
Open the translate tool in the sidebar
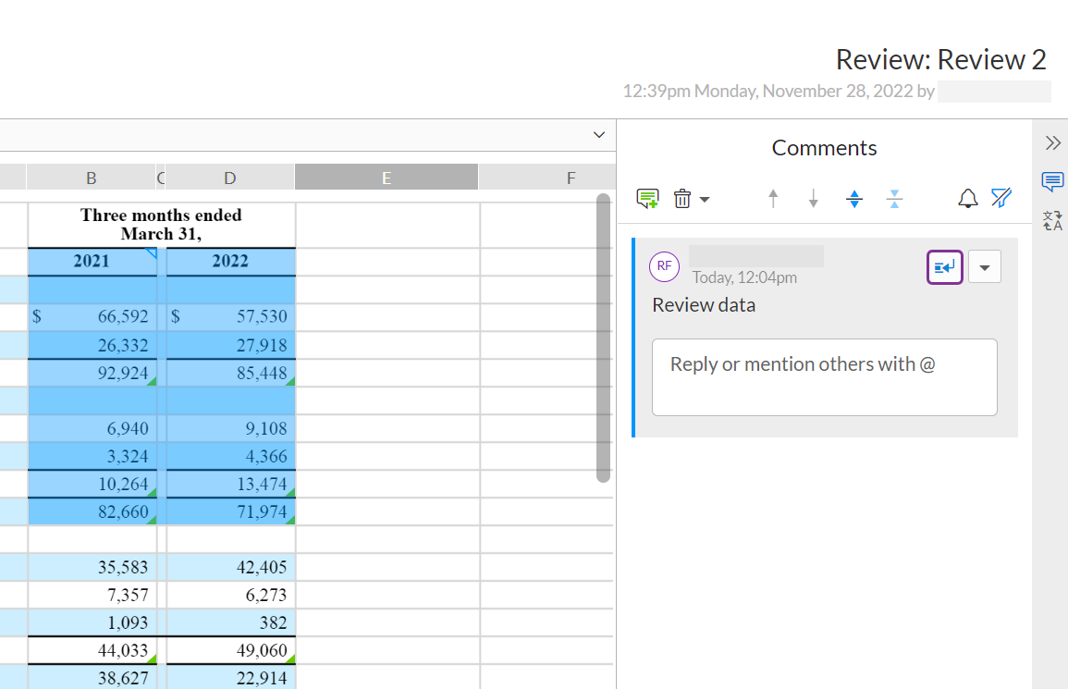tap(1051, 220)
